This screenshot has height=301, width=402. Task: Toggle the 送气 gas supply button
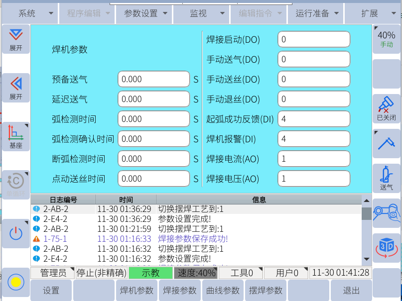pyautogui.click(x=386, y=178)
